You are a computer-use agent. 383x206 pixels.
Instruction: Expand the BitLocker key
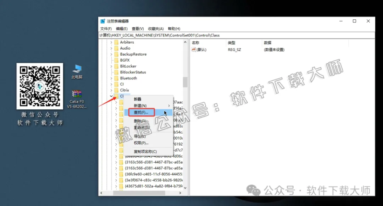pos(111,66)
